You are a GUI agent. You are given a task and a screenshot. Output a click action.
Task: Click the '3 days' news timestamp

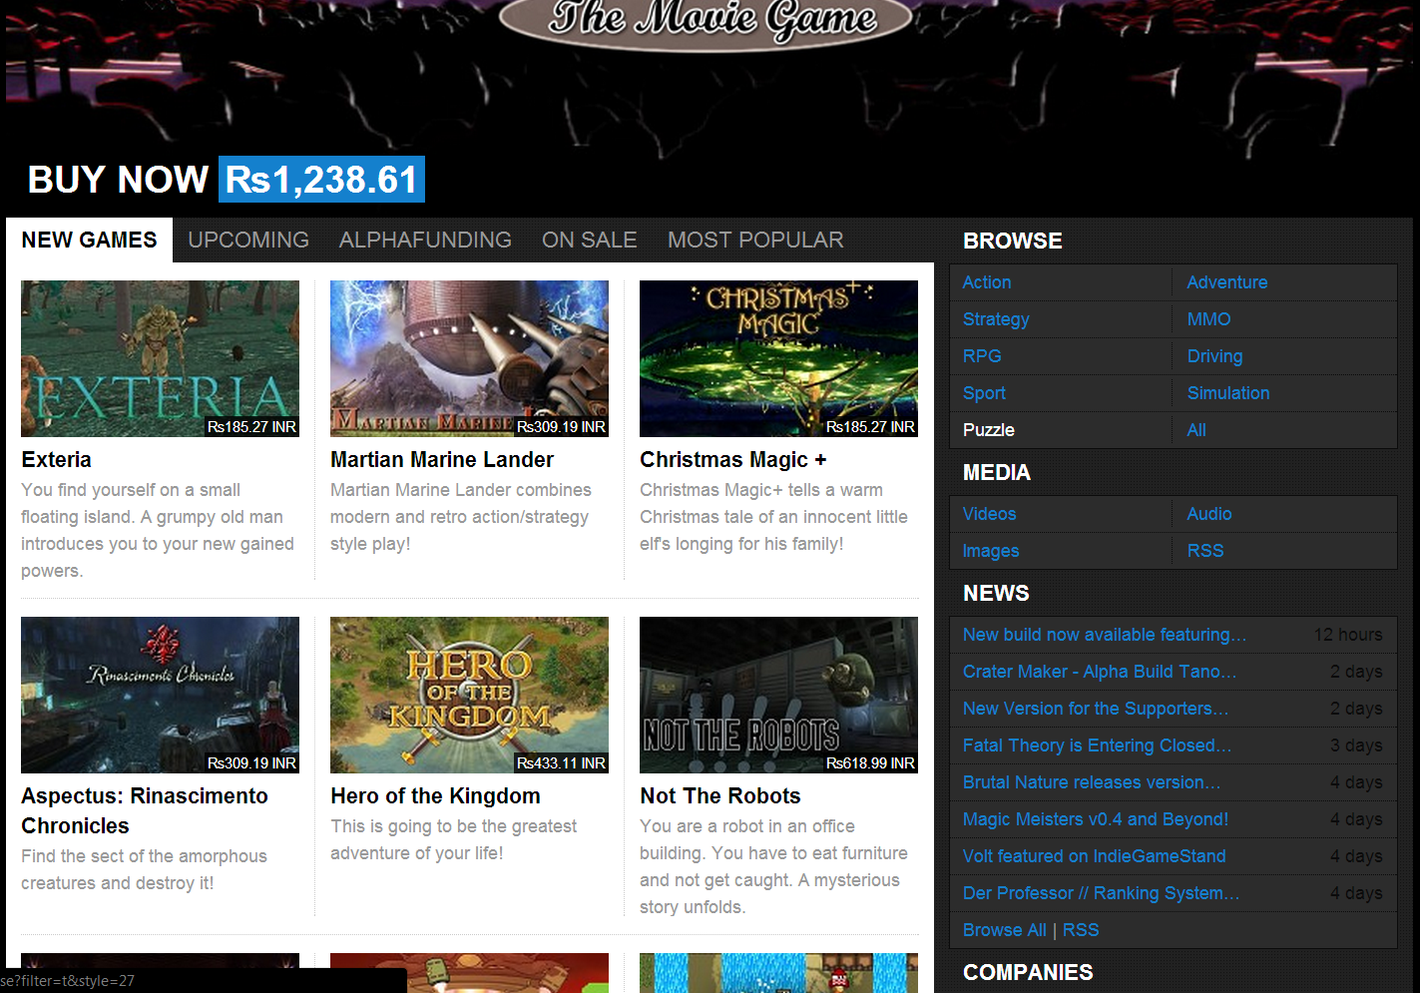1356,745
